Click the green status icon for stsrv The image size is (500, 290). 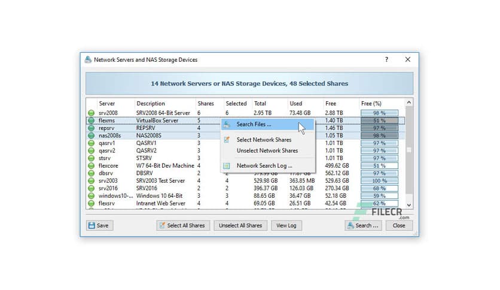tap(91, 158)
